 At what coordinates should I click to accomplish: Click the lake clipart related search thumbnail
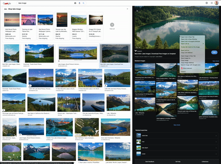138,148
